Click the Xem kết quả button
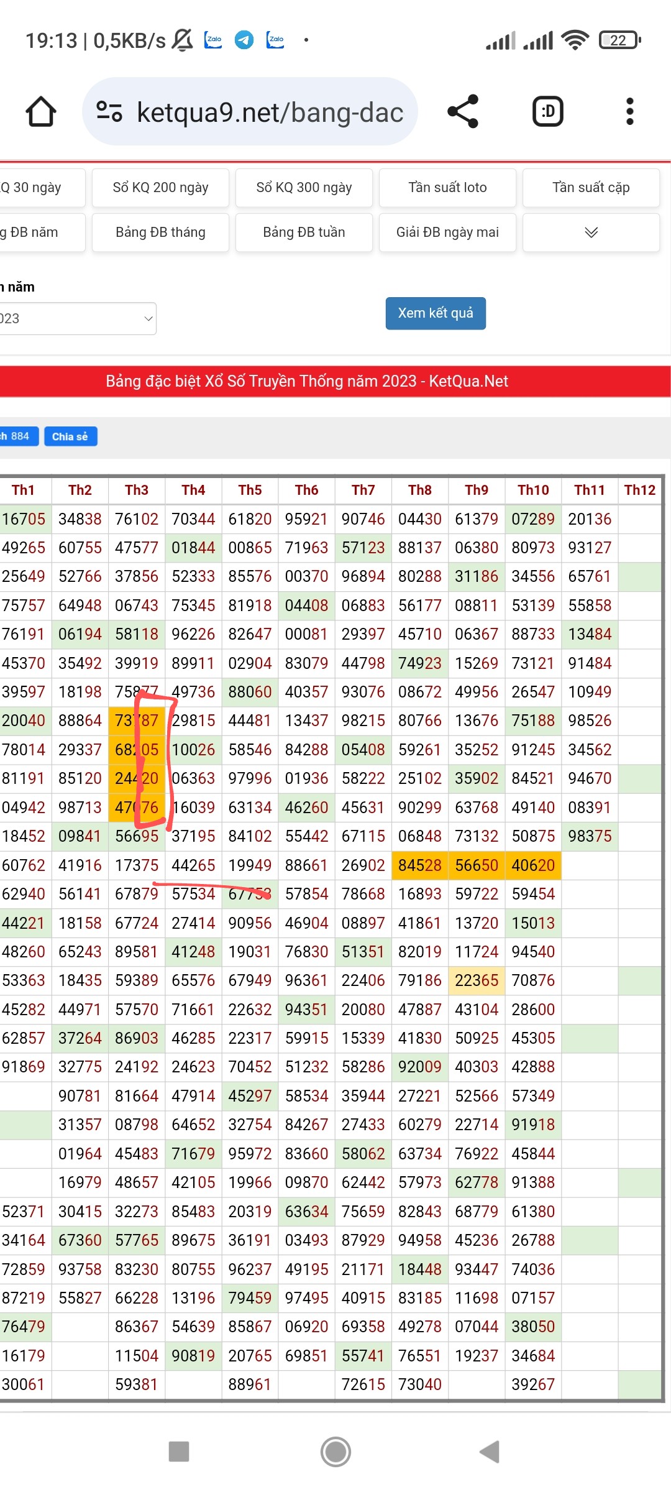Screen dimensions: 671x1492 point(436,313)
